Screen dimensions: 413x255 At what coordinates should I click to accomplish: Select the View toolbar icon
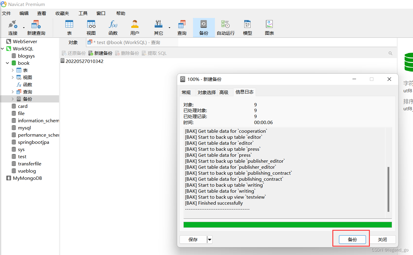pos(91,27)
